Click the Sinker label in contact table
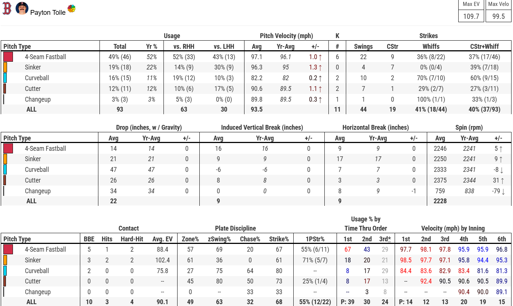The image size is (513, 306). (33, 260)
